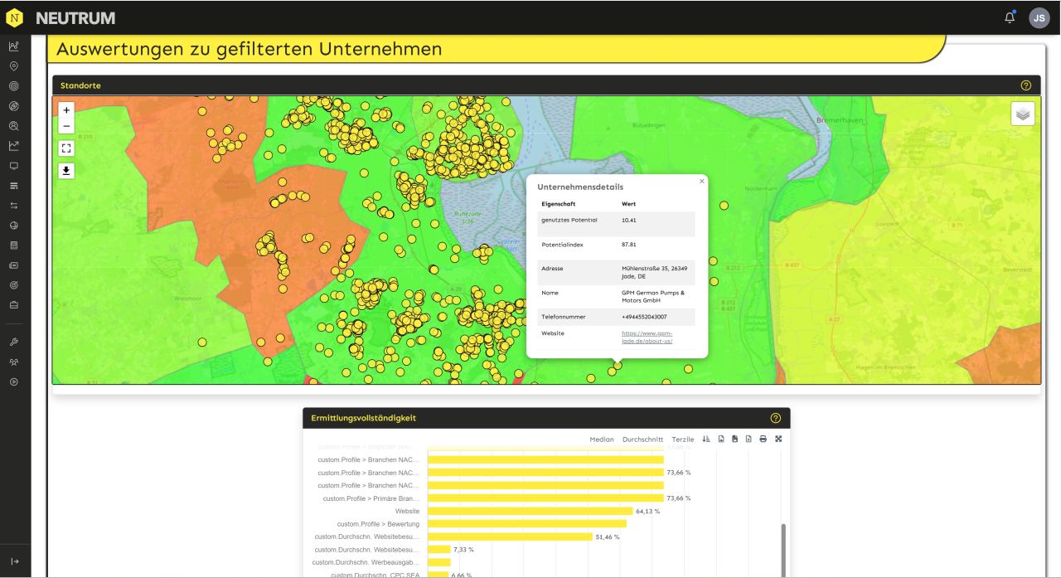Image resolution: width=1061 pixels, height=578 pixels.
Task: Sort the chart bars
Action: click(x=706, y=439)
